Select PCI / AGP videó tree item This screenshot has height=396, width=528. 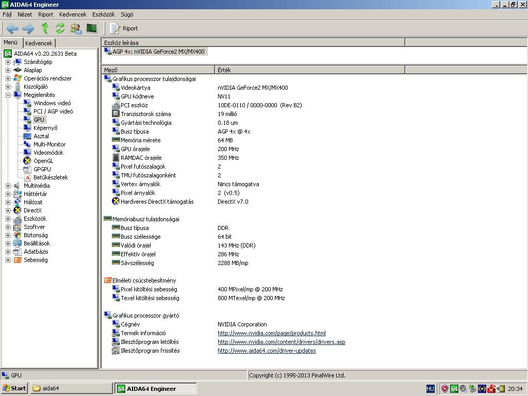(53, 111)
